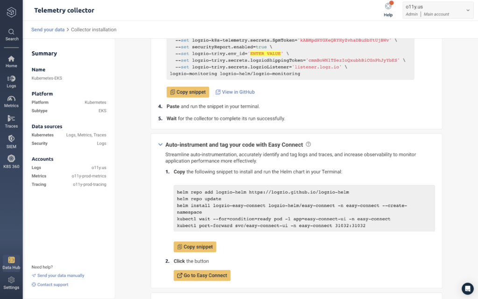
Task: Click the Wait for the collector step text
Action: coord(226,118)
